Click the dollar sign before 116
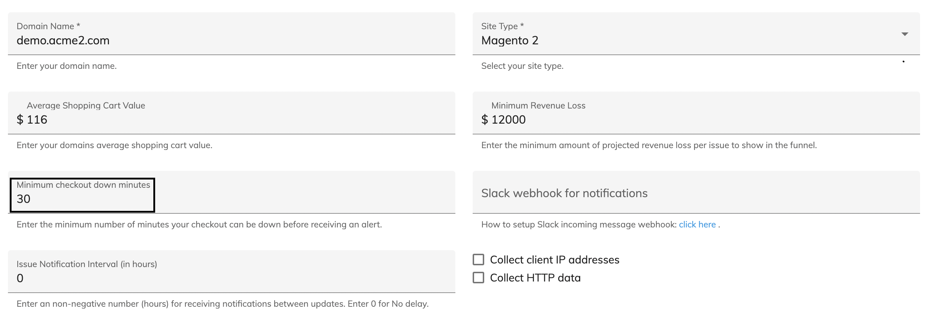Screen dimensions: 928x328 20,120
